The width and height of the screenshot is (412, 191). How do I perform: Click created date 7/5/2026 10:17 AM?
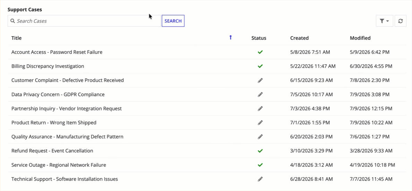311,94
